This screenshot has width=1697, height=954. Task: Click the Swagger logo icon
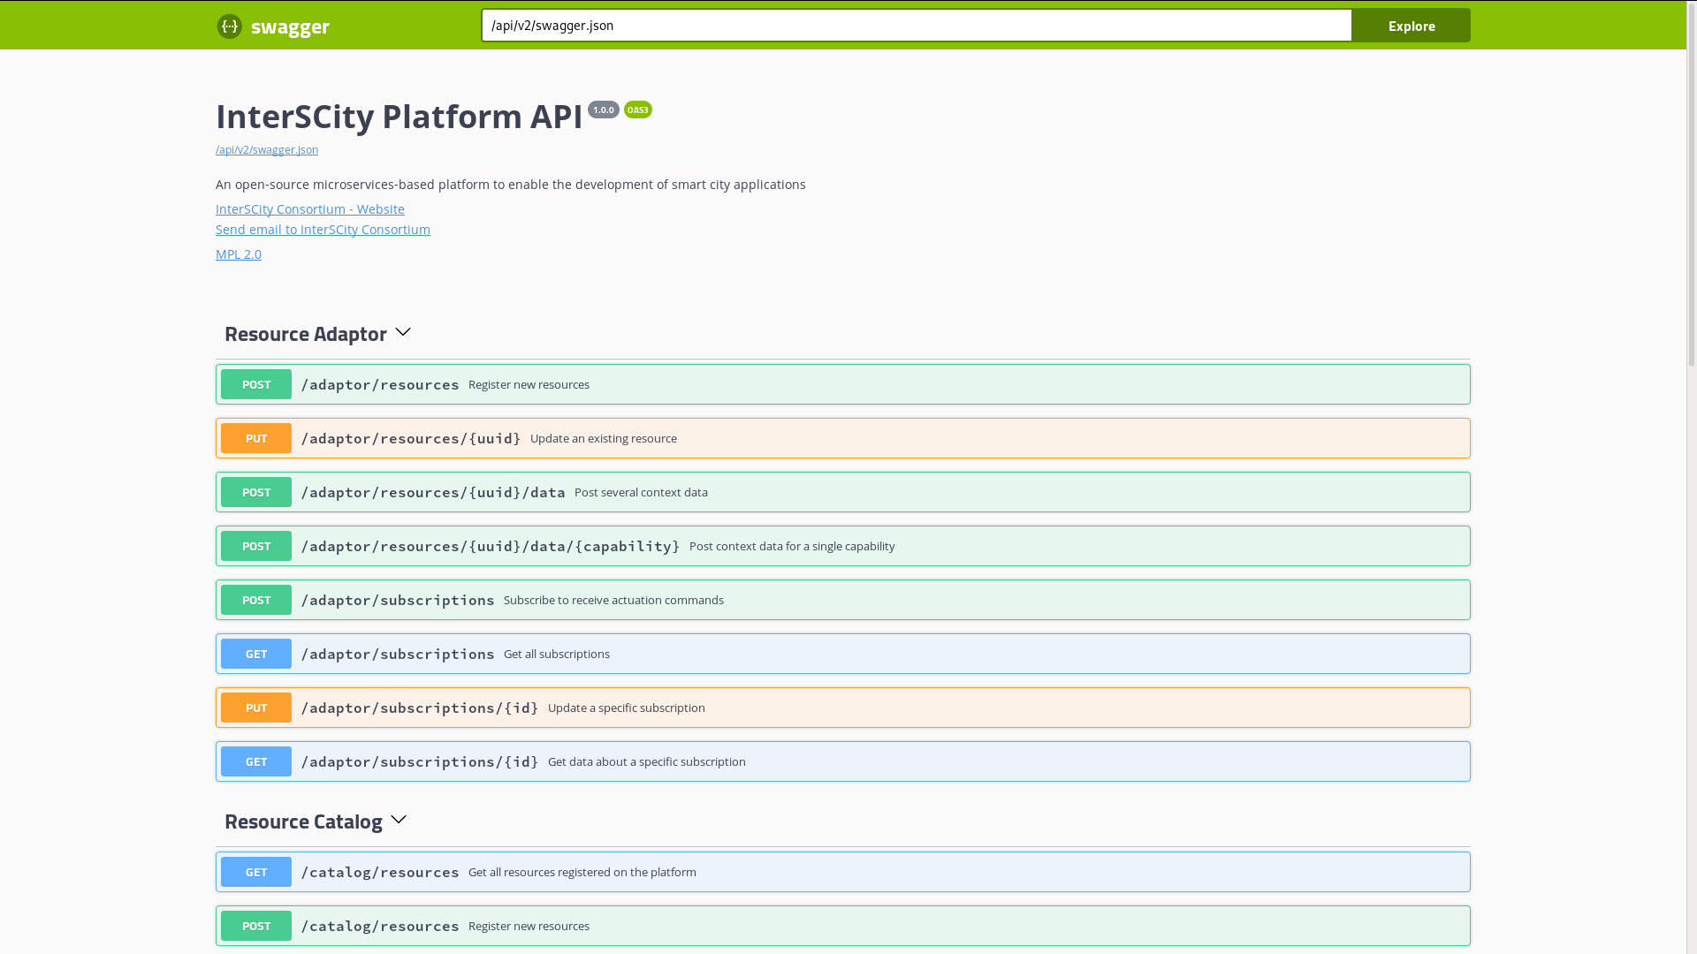click(230, 26)
